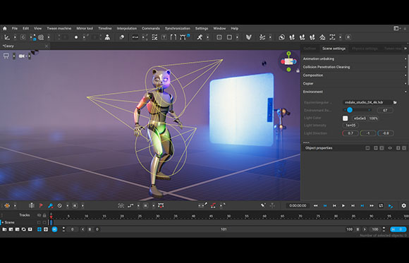Play the animation
Screen dimensions: 409x263
[x=343, y=206]
